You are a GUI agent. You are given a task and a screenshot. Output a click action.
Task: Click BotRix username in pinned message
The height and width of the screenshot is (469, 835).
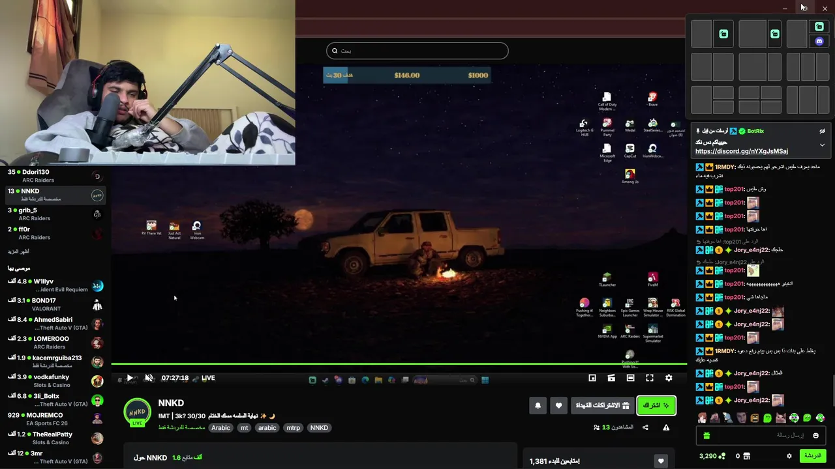[755, 131]
